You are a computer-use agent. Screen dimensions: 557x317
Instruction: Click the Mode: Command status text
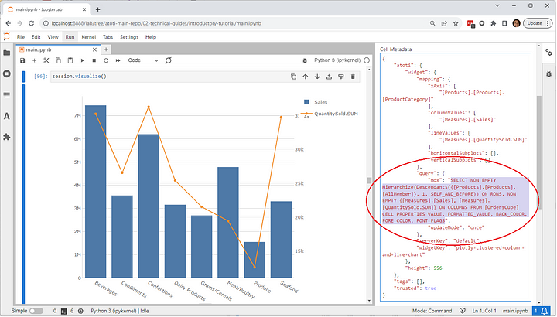pos(432,311)
